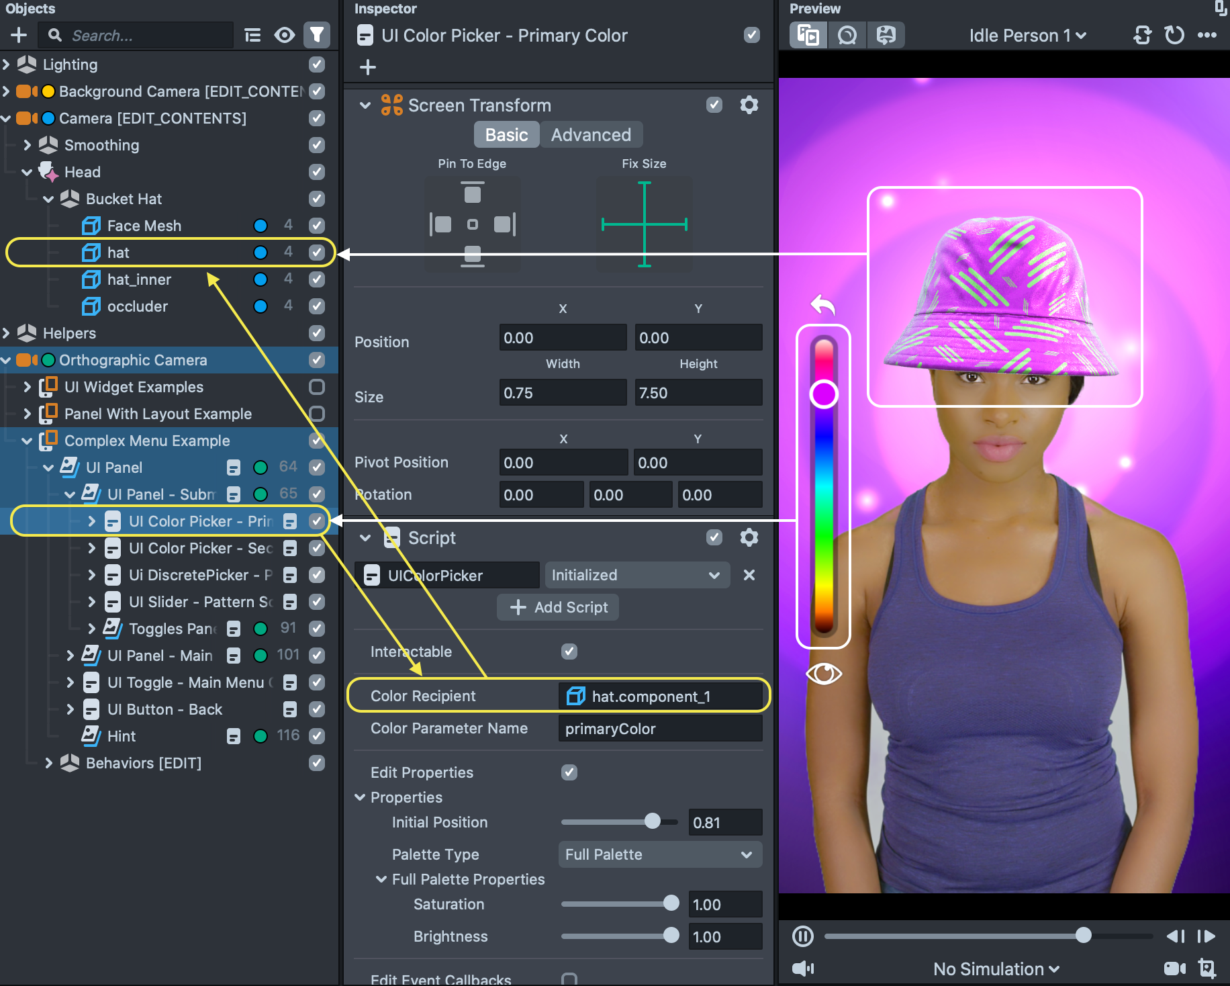This screenshot has width=1230, height=986.
Task: Toggle the eye visibility icon in Objects toolbar
Action: click(x=285, y=35)
